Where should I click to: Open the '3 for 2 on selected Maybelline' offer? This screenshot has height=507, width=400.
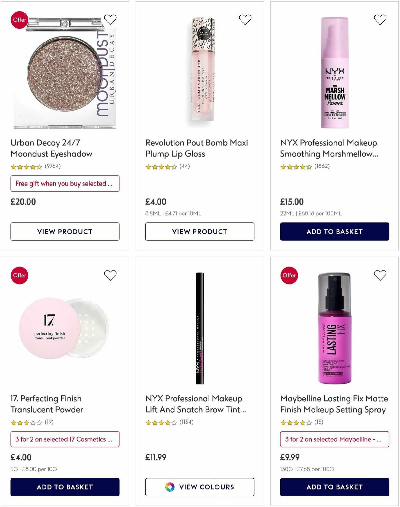pos(334,439)
